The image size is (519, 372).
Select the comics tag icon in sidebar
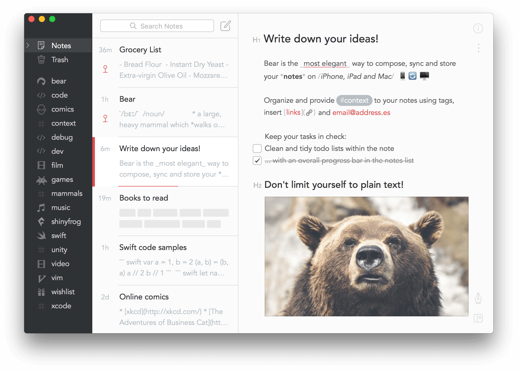(41, 109)
